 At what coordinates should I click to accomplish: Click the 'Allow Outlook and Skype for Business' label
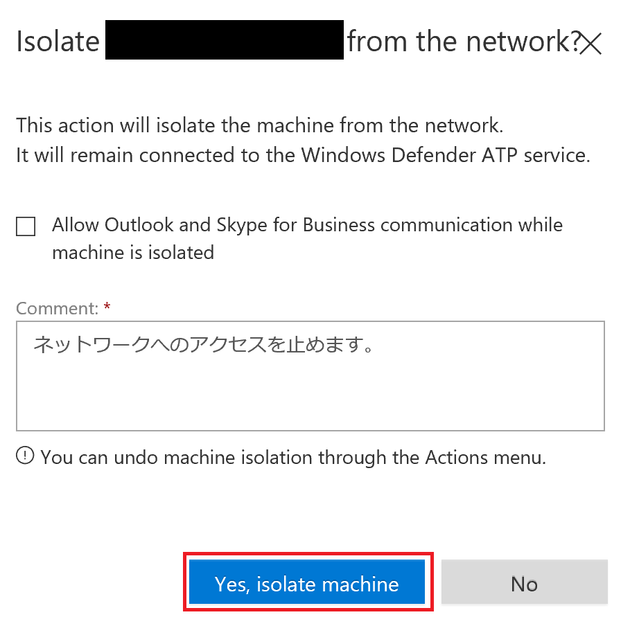[x=307, y=225]
